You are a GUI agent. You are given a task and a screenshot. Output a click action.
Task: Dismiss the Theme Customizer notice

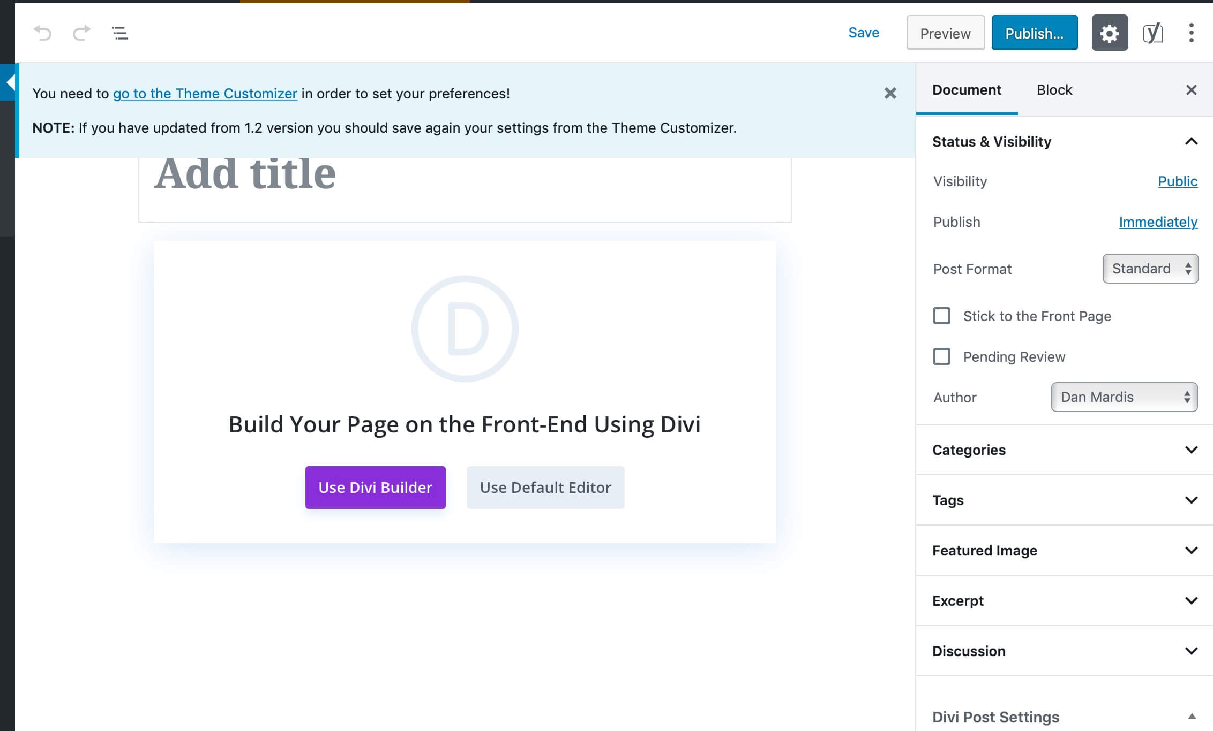point(890,93)
